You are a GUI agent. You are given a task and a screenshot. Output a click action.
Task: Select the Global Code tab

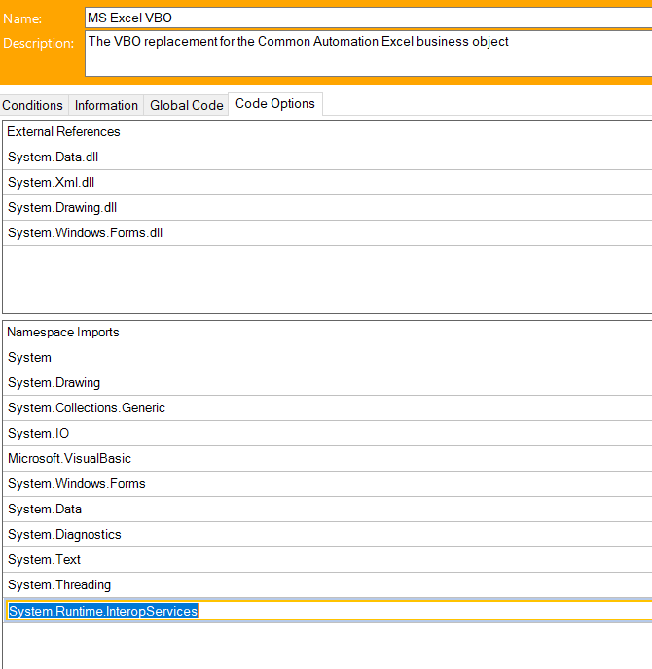coord(186,105)
